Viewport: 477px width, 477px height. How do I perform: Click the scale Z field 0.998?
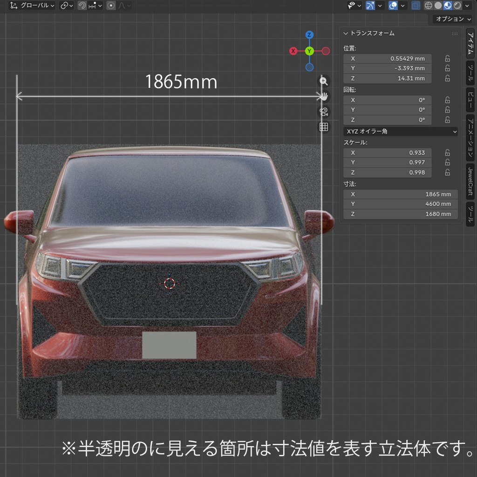coord(387,172)
